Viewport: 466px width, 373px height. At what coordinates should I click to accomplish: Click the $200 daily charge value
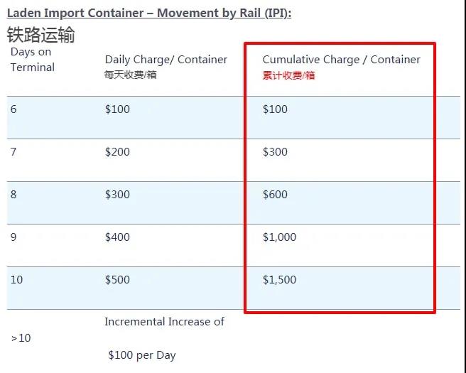coord(117,152)
